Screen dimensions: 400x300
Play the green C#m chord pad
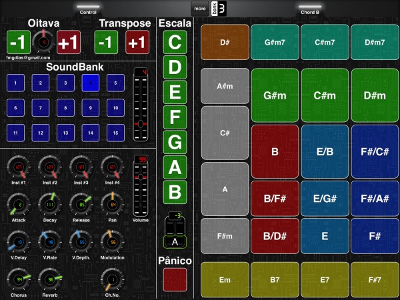click(x=325, y=95)
